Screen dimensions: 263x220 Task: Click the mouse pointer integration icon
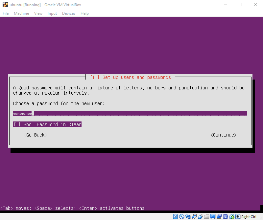coord(231,216)
